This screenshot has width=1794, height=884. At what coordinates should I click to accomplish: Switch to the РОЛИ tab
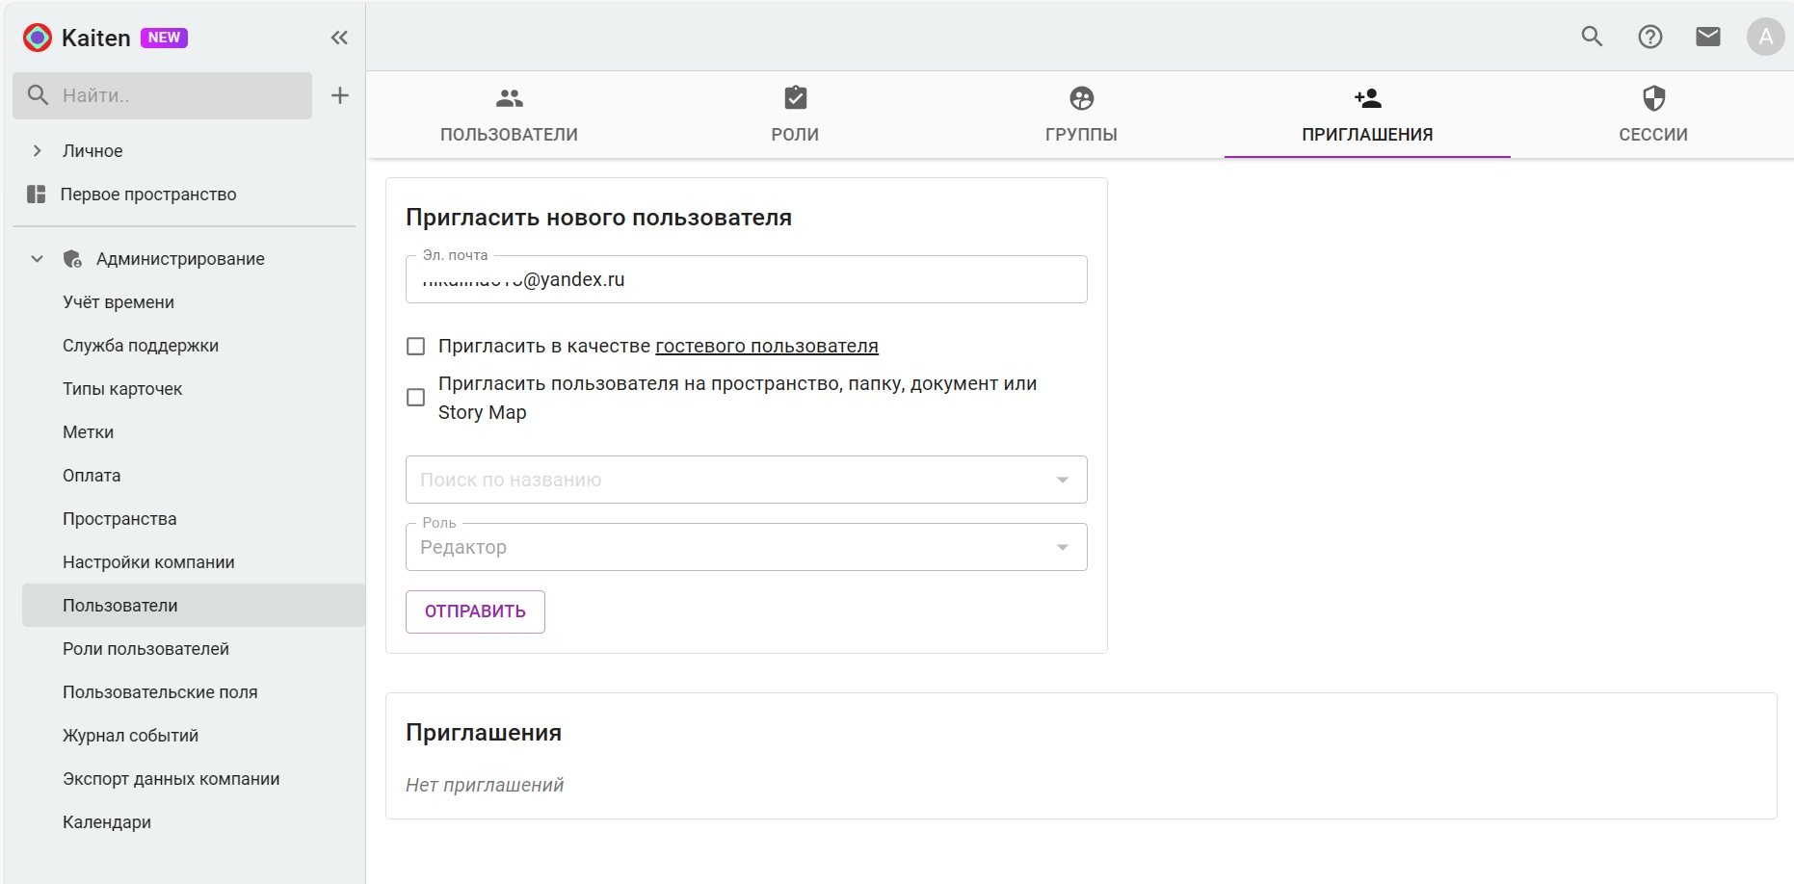796,115
